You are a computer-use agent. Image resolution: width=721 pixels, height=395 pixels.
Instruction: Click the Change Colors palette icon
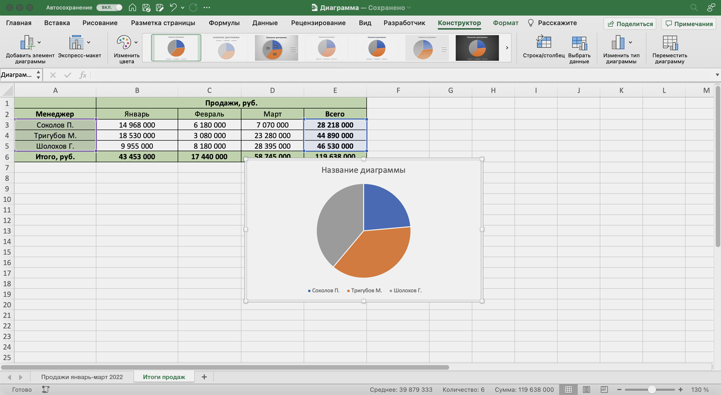coord(124,44)
